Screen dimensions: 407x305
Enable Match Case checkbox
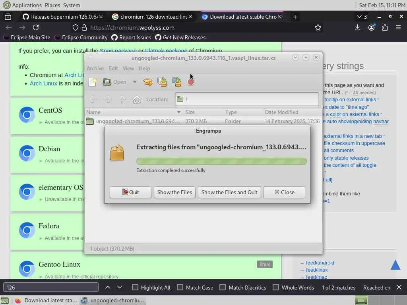[x=180, y=287]
